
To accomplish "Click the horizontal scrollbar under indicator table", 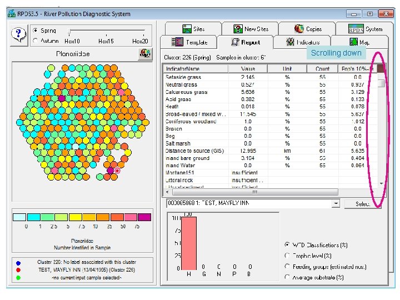I will click(255, 192).
